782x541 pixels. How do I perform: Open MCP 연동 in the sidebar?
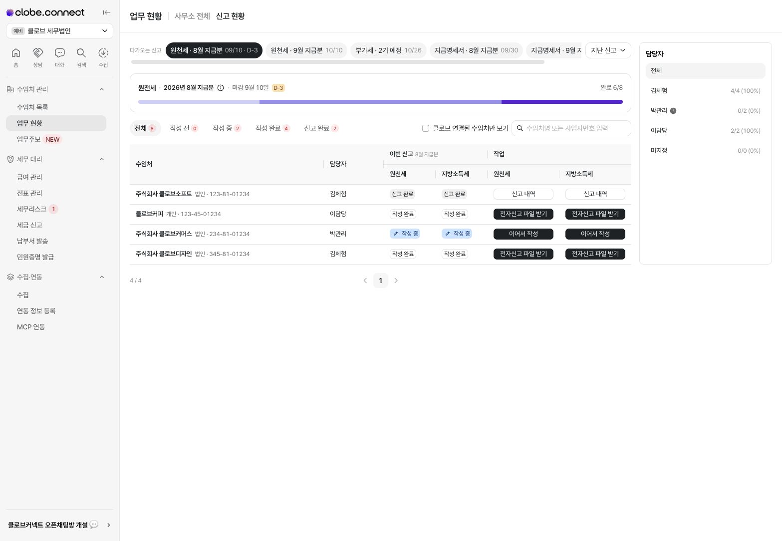coord(56,327)
